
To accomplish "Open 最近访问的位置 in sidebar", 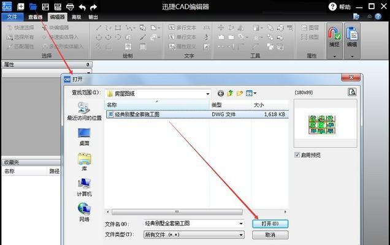I will 85,111.
